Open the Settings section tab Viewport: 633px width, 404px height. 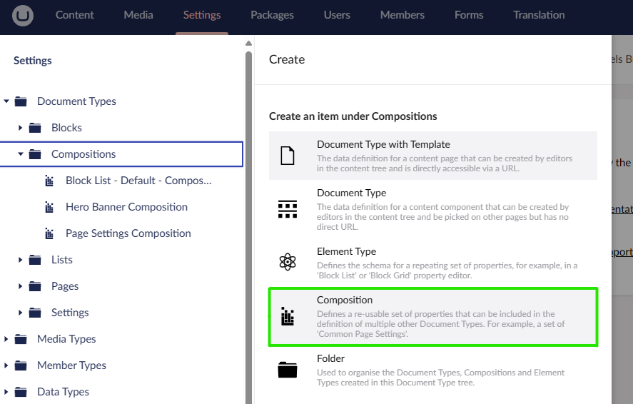202,15
